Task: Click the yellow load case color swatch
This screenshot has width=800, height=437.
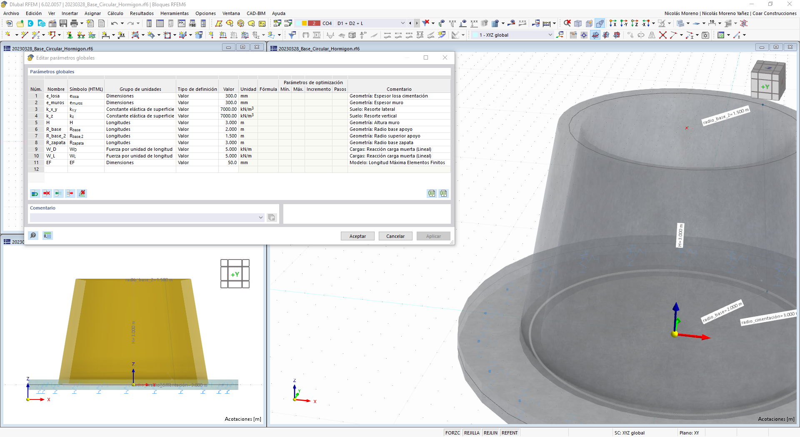Action: [x=304, y=23]
